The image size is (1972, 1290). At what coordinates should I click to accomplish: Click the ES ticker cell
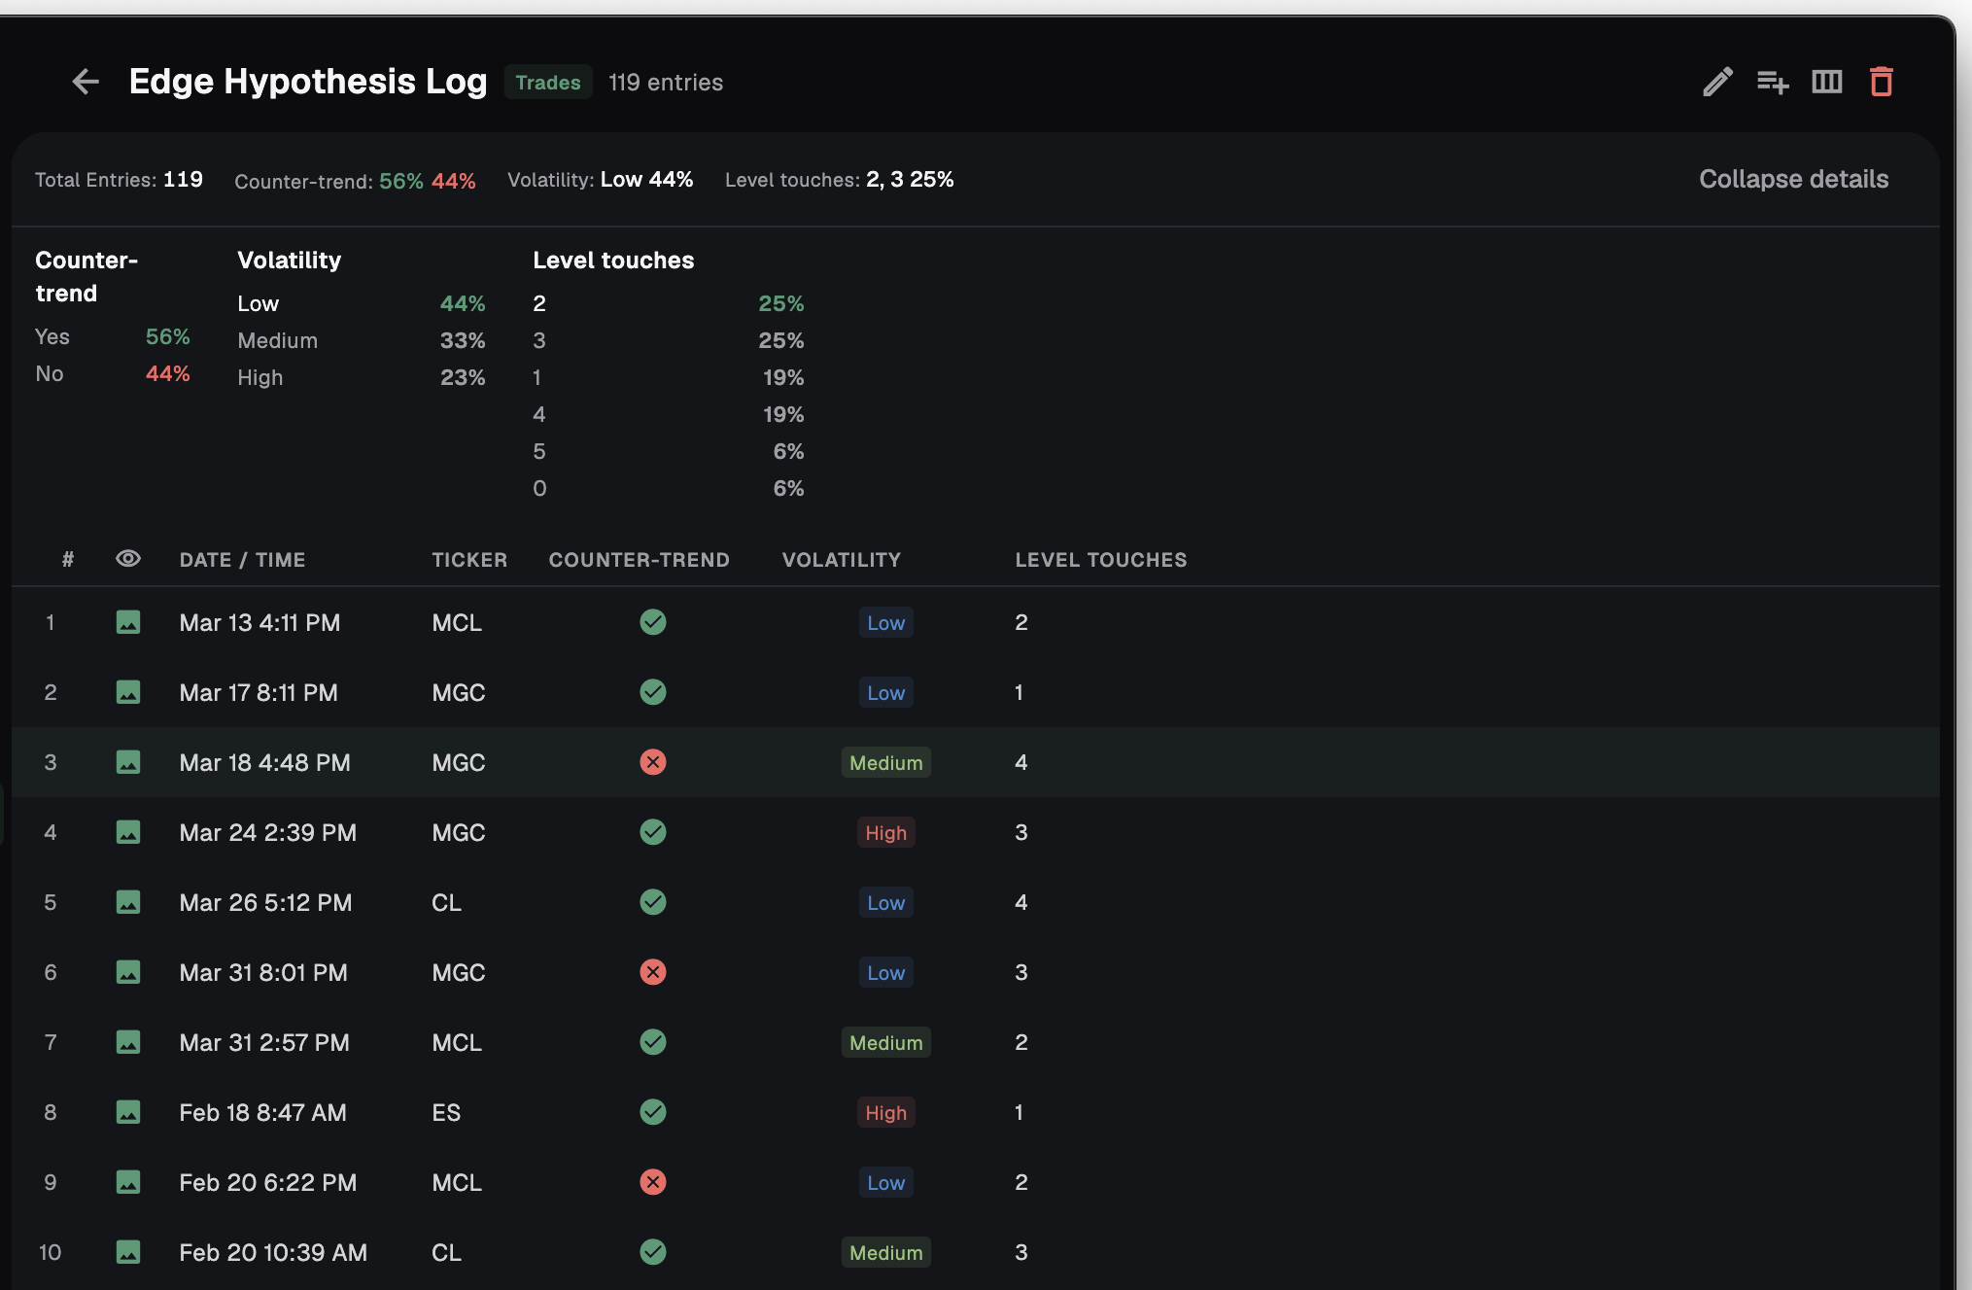(446, 1113)
